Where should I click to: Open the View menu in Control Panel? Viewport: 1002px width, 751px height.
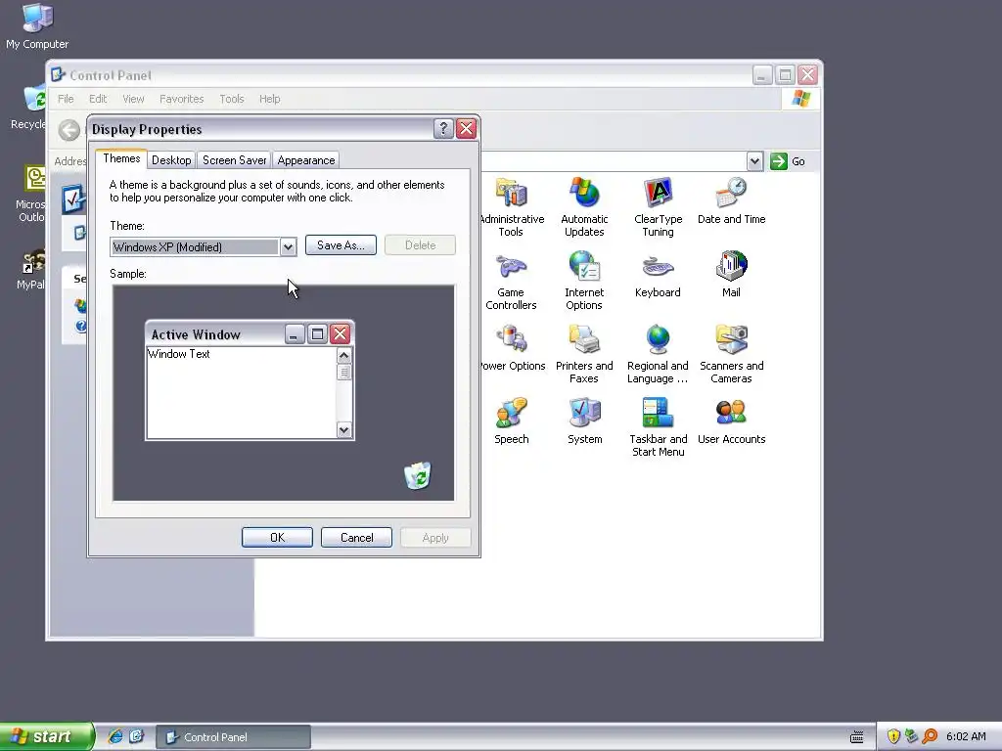(133, 99)
